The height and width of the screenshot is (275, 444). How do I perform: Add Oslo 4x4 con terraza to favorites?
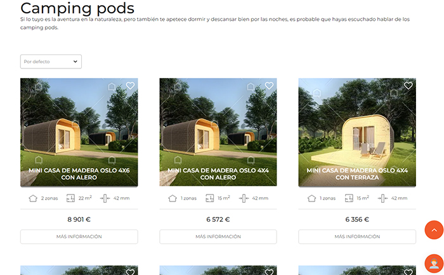[408, 86]
